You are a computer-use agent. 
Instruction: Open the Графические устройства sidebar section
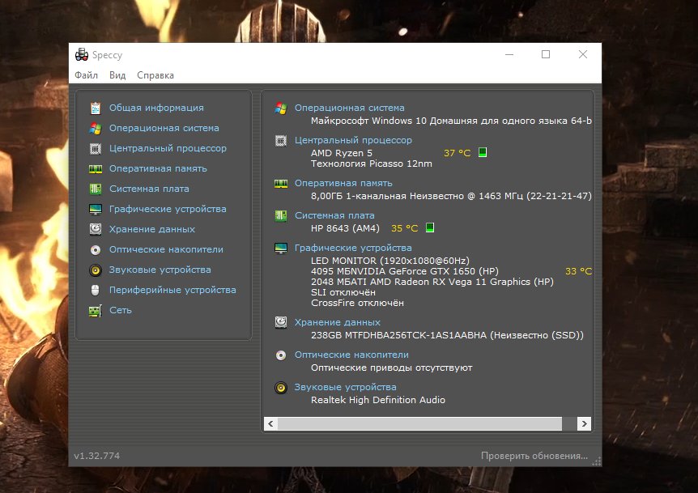[168, 209]
